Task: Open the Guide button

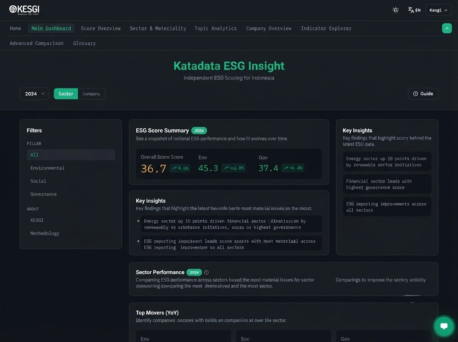Action: coord(423,94)
